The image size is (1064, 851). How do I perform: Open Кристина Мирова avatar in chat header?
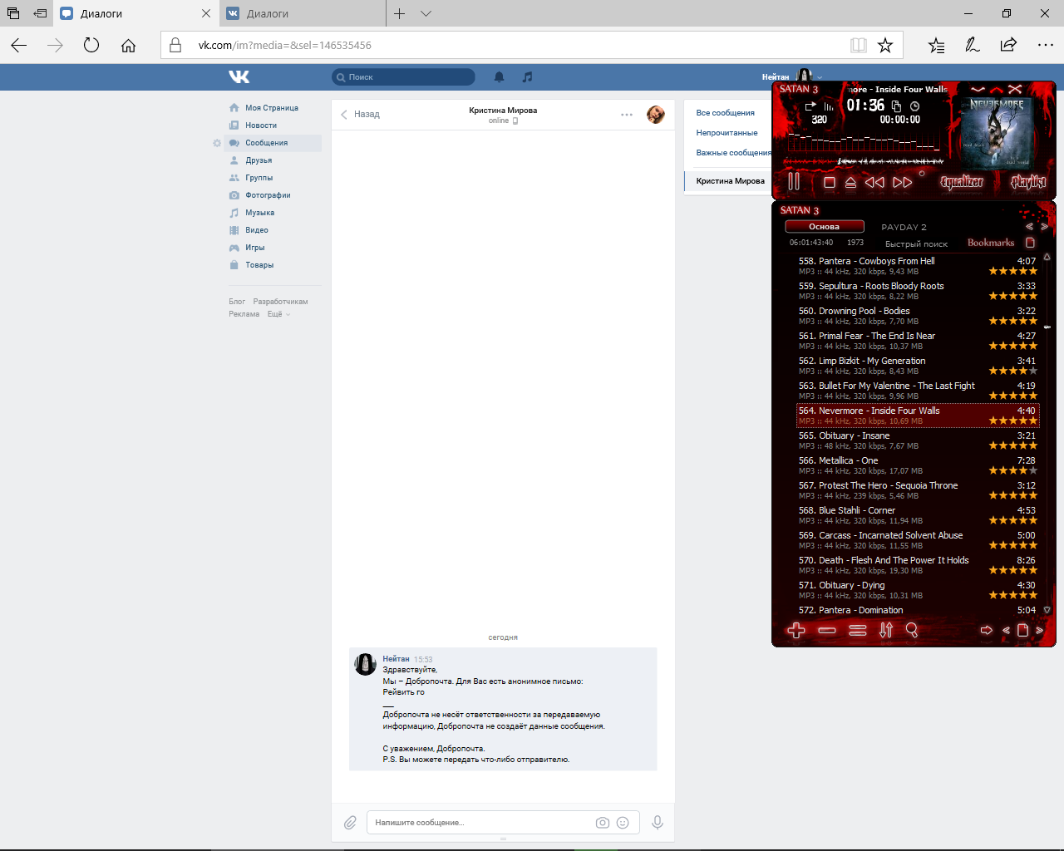tap(656, 115)
